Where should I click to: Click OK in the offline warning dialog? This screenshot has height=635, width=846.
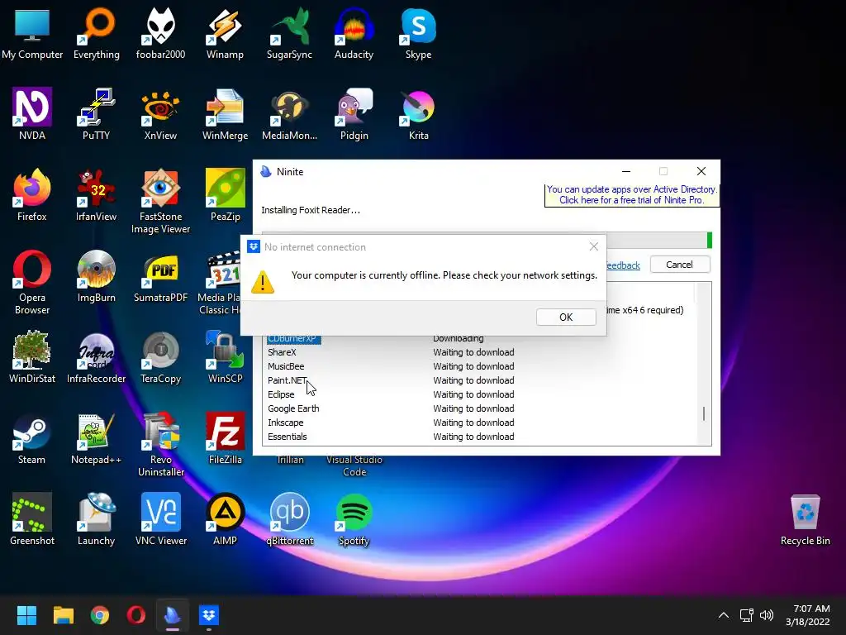click(566, 317)
